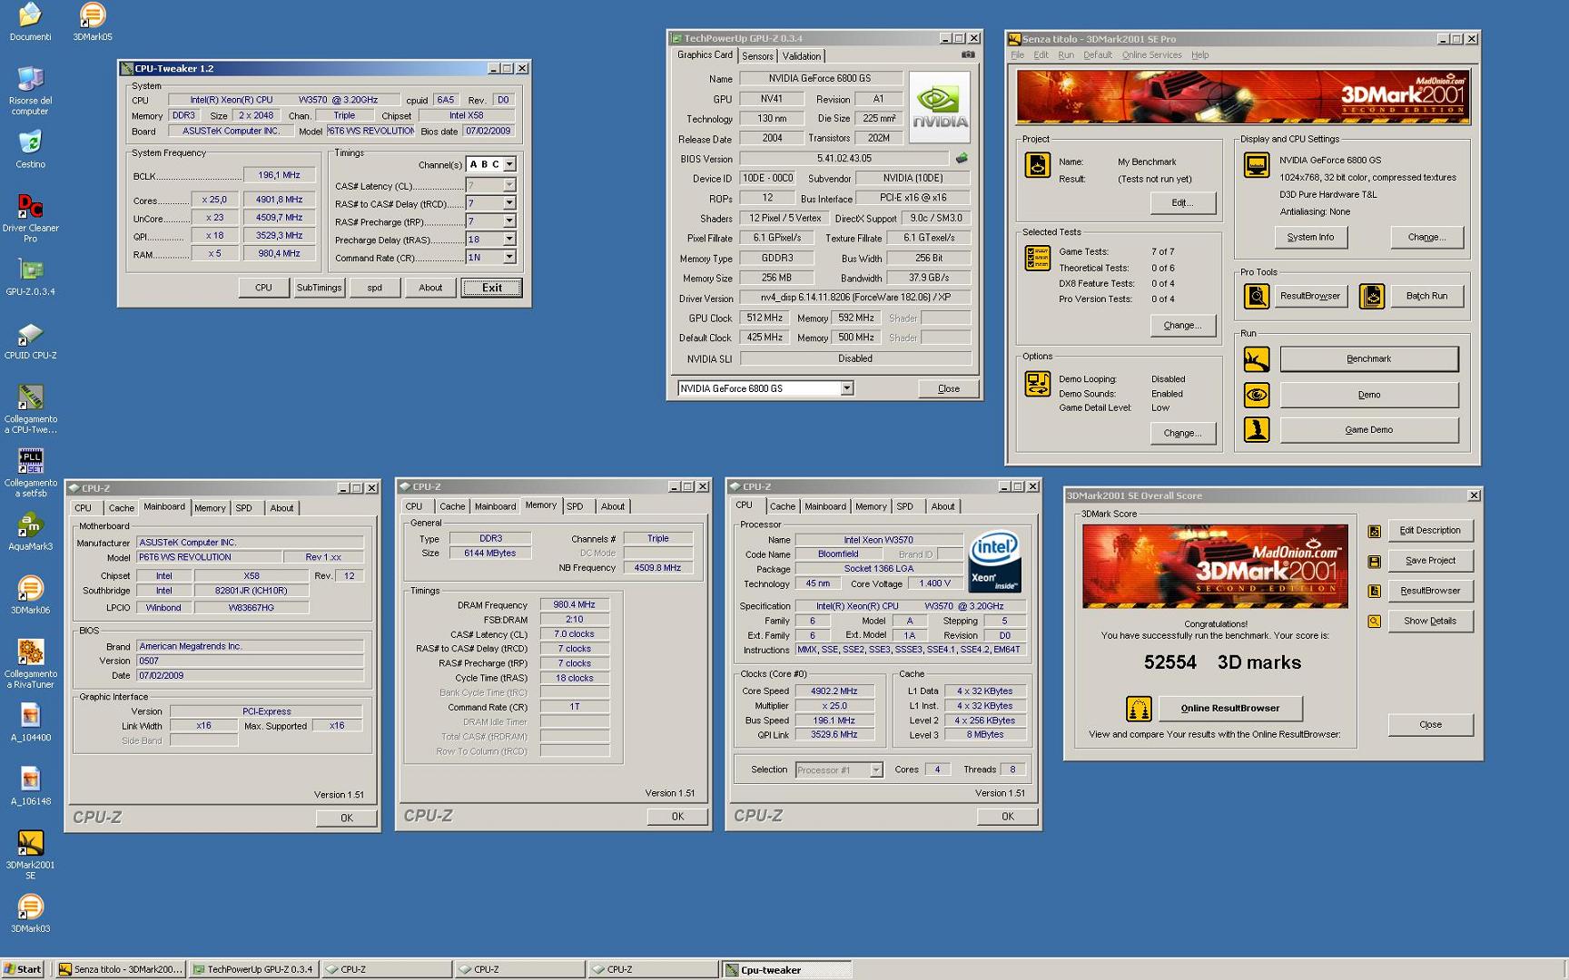Click GPU-Z screenshot camera icon

[968, 55]
